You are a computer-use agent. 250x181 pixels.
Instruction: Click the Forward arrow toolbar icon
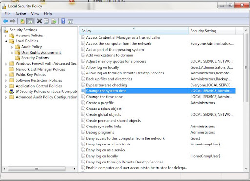(13, 21)
